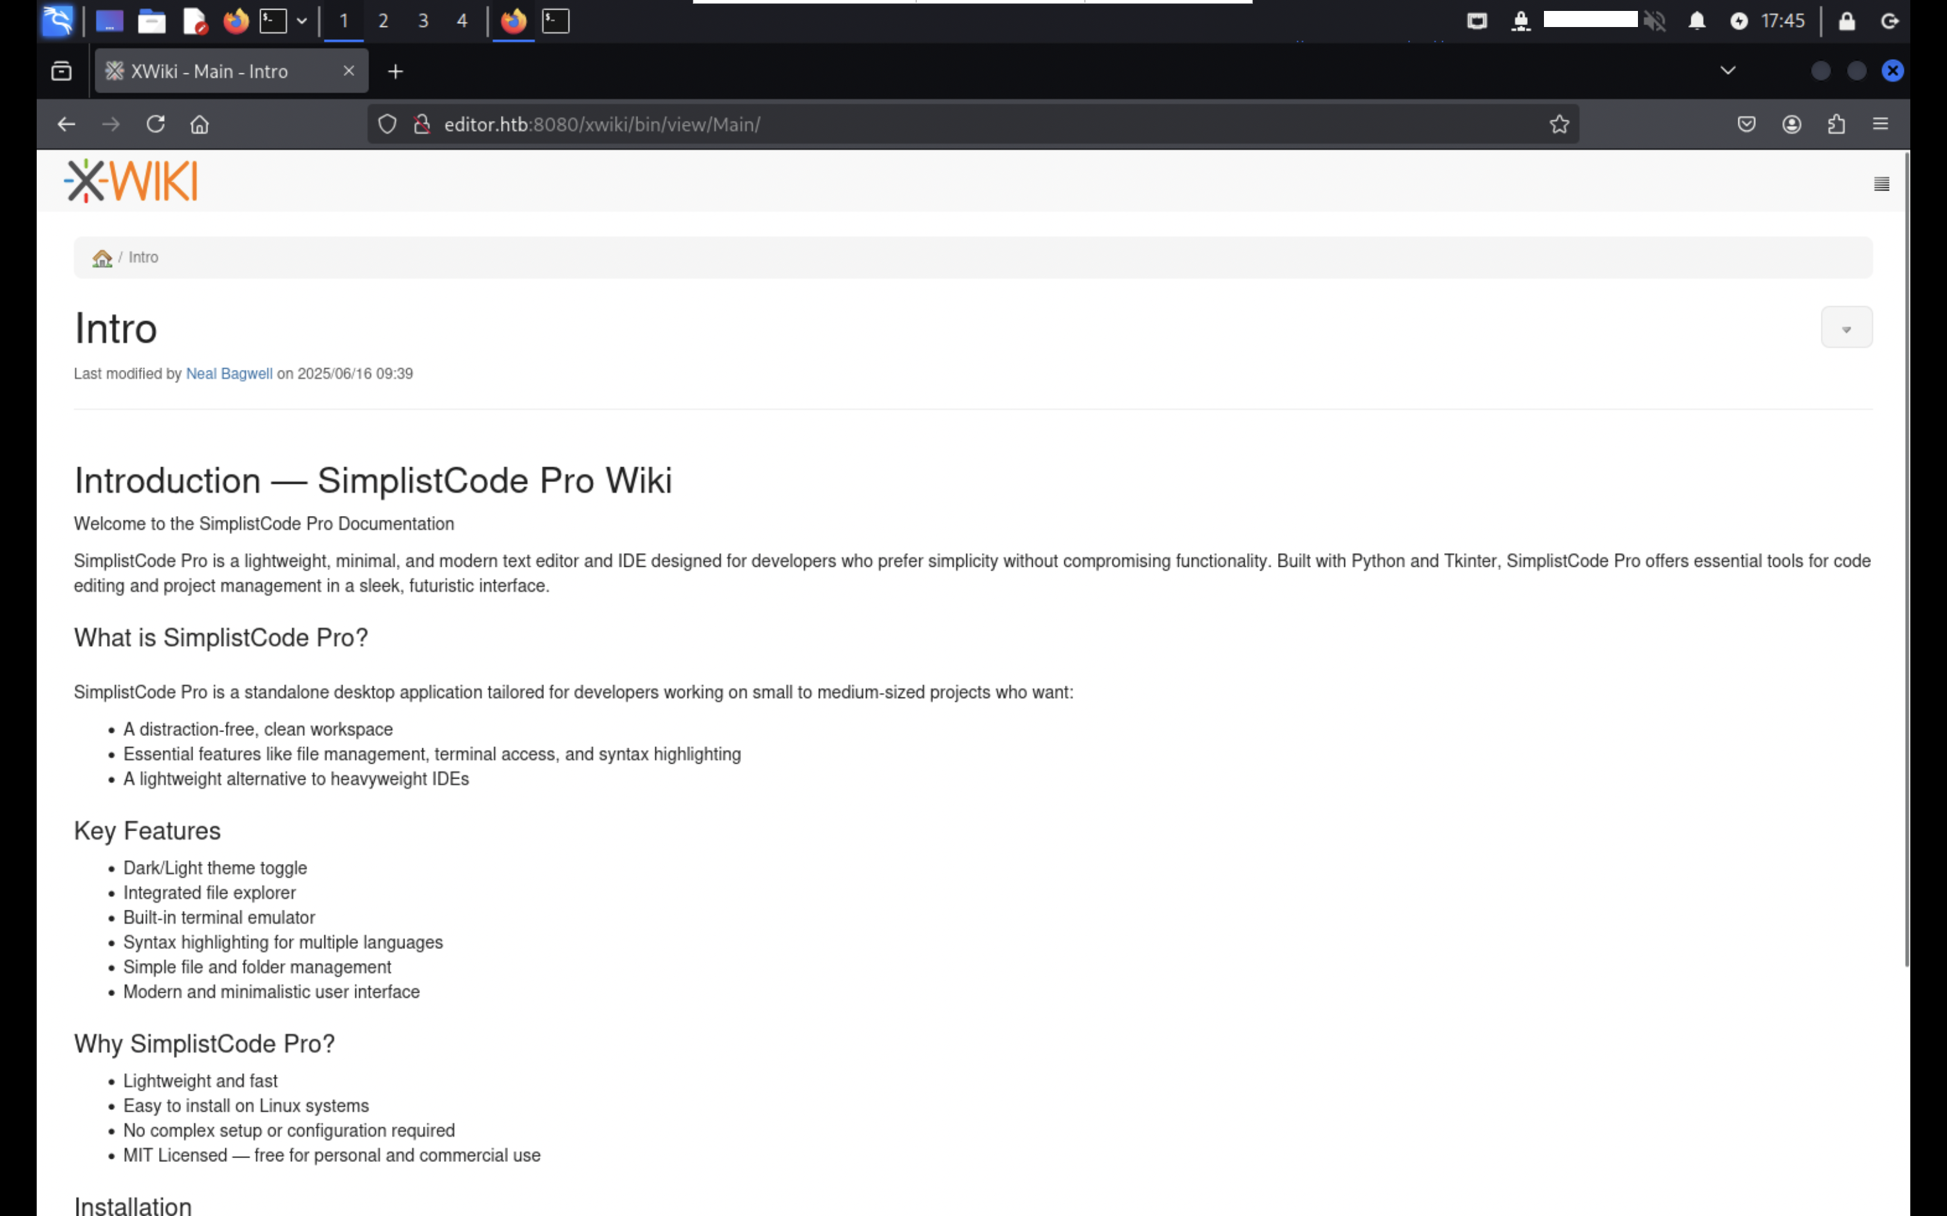Expand the terminal launcher dropdown arrow

coord(302,21)
